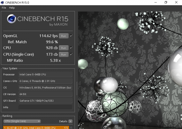The image size is (182, 129).
Task: Click the 114.62 fps OpenGL score
Action: 49,36
